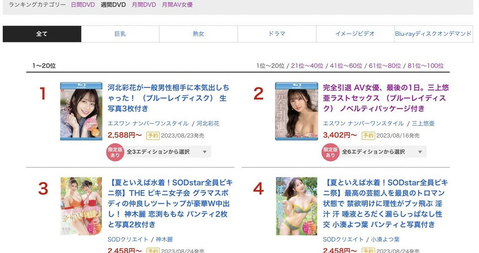Click the 予約 badge on rank 2 item

click(x=368, y=135)
